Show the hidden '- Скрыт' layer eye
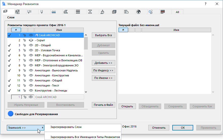This screenshot has height=140, width=223. (31, 40)
